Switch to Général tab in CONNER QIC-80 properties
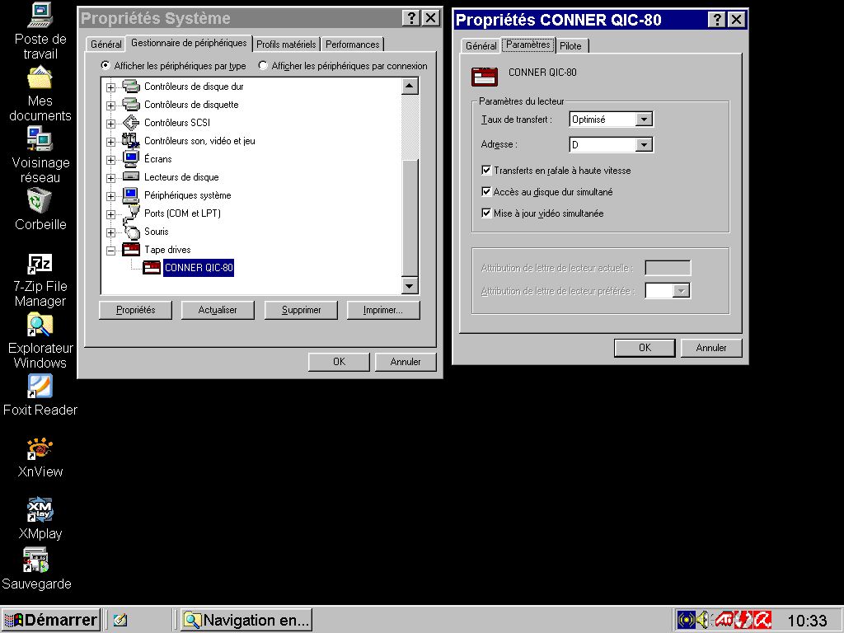The image size is (844, 633). [x=481, y=46]
